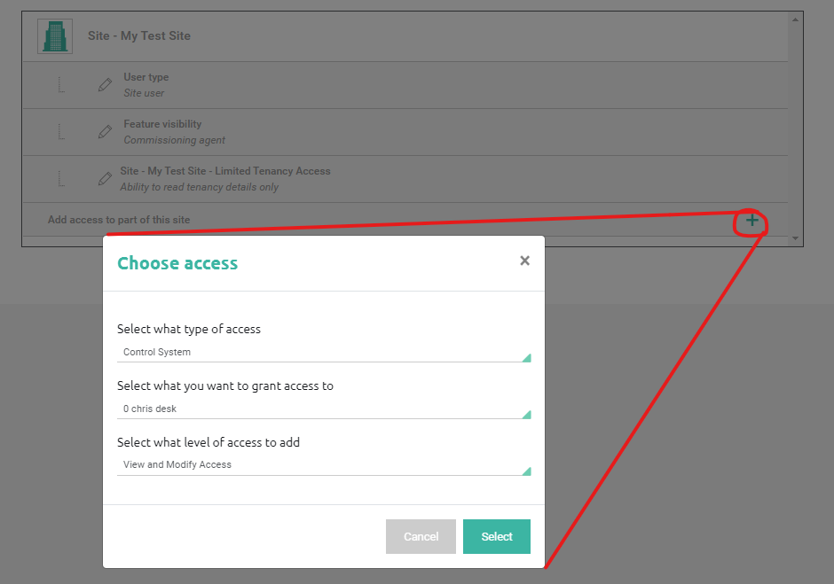Open the Control System access type dropdown
The width and height of the screenshot is (834, 584).
click(324, 352)
